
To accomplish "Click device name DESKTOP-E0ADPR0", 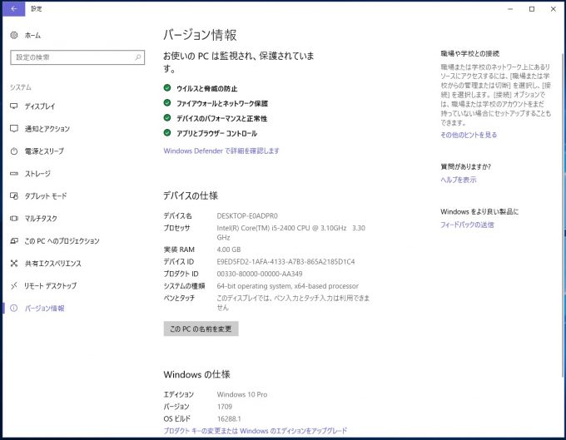I will click(247, 215).
